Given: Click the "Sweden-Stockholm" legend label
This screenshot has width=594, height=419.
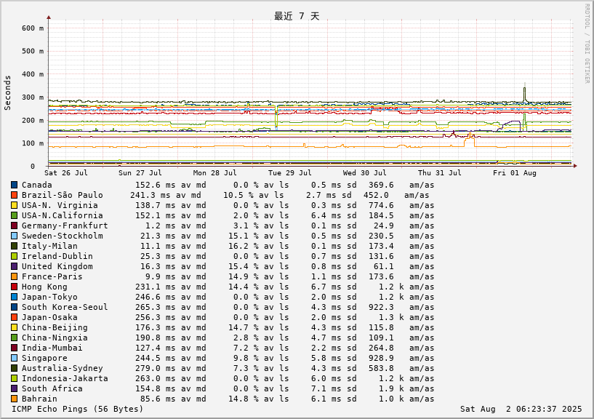Looking at the screenshot, I should click(62, 236).
